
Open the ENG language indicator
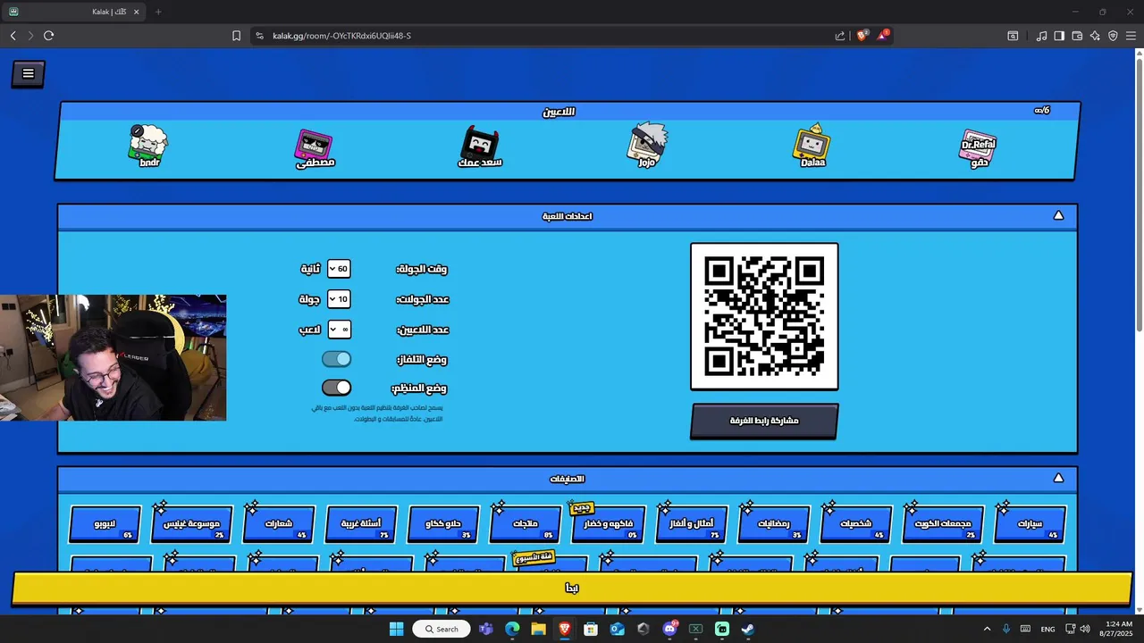pos(1047,629)
